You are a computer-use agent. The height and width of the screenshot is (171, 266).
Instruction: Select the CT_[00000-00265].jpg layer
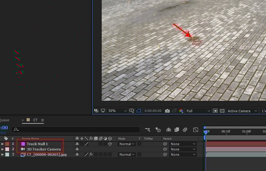pyautogui.click(x=46, y=155)
